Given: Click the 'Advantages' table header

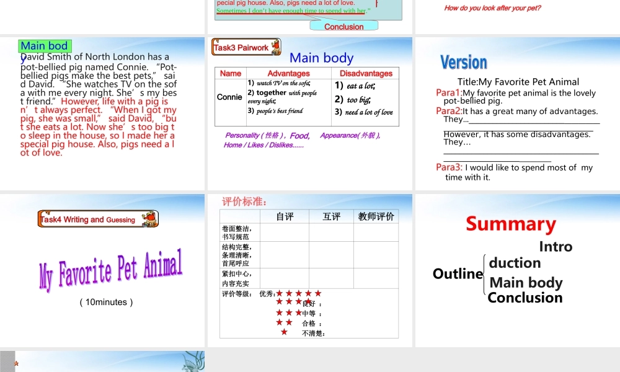Looking at the screenshot, I should coord(289,74).
